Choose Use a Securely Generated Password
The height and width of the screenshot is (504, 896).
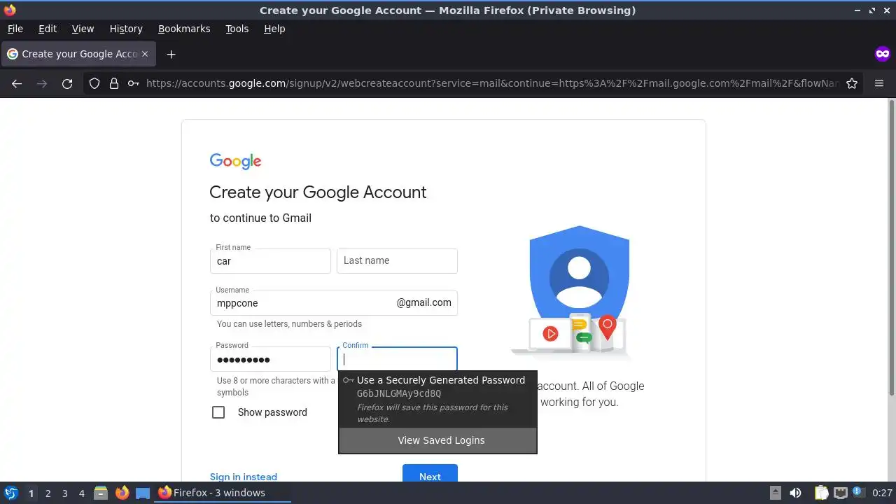(437, 399)
